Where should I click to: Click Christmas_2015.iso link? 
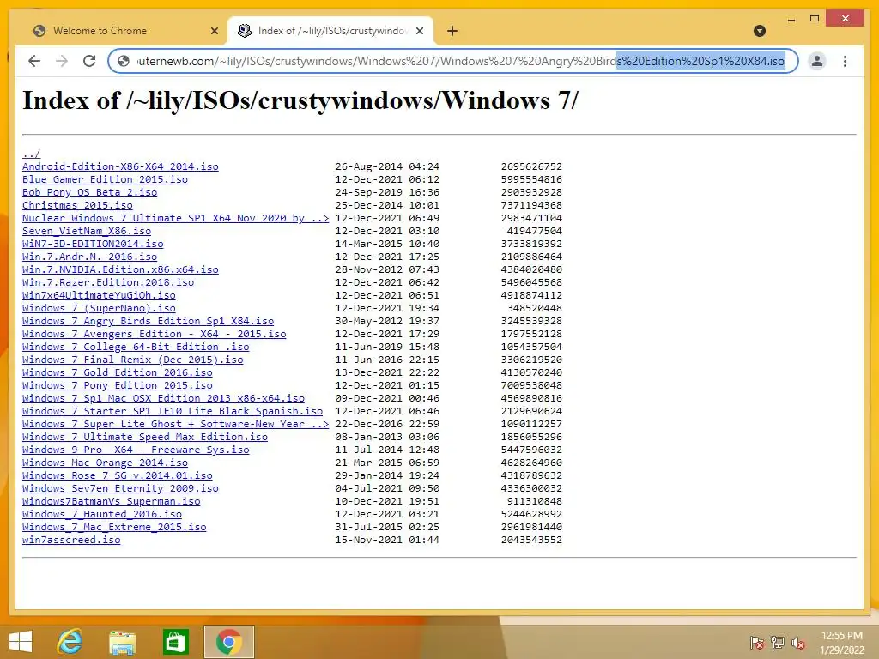click(77, 205)
